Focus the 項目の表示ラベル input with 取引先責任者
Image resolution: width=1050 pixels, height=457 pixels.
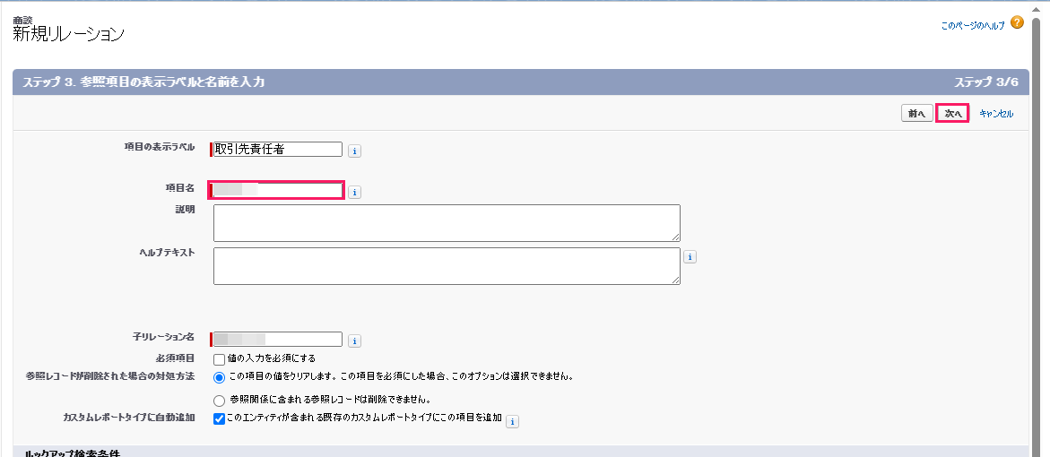(x=278, y=150)
